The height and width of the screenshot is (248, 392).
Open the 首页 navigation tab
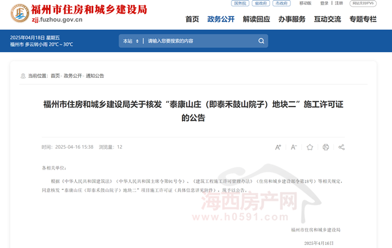[x=192, y=19]
